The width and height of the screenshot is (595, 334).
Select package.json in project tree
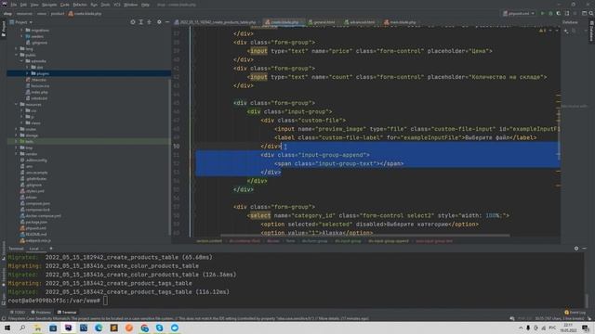point(33,222)
